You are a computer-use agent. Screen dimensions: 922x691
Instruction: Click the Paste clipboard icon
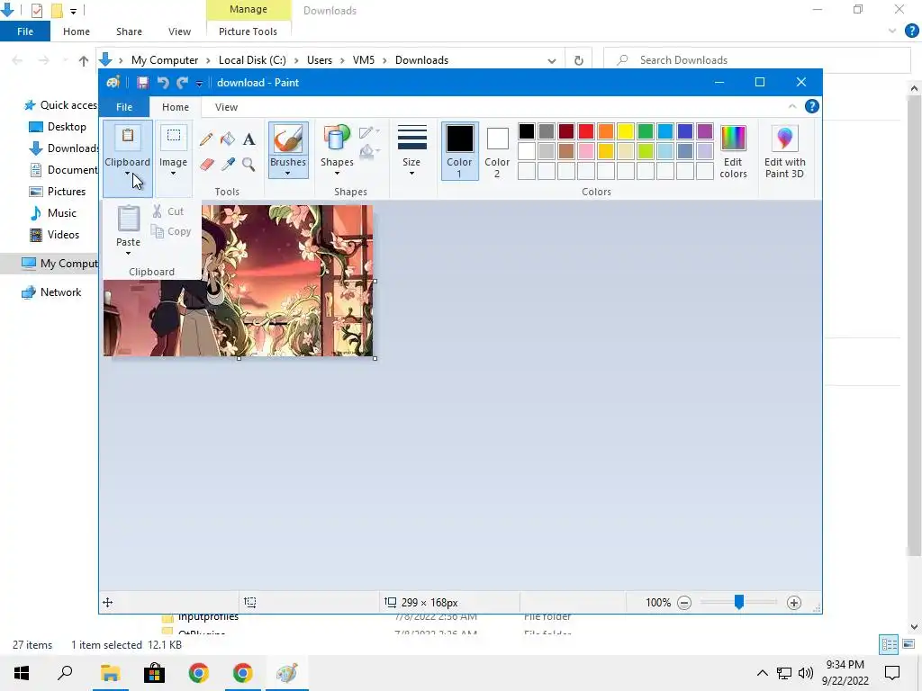[x=128, y=219]
